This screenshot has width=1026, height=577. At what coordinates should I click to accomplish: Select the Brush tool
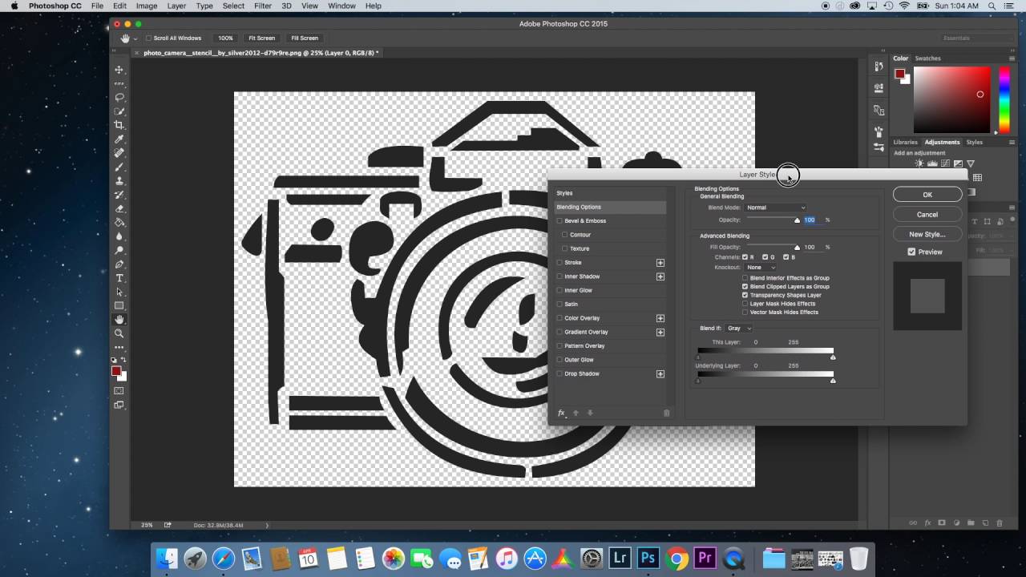tap(119, 167)
